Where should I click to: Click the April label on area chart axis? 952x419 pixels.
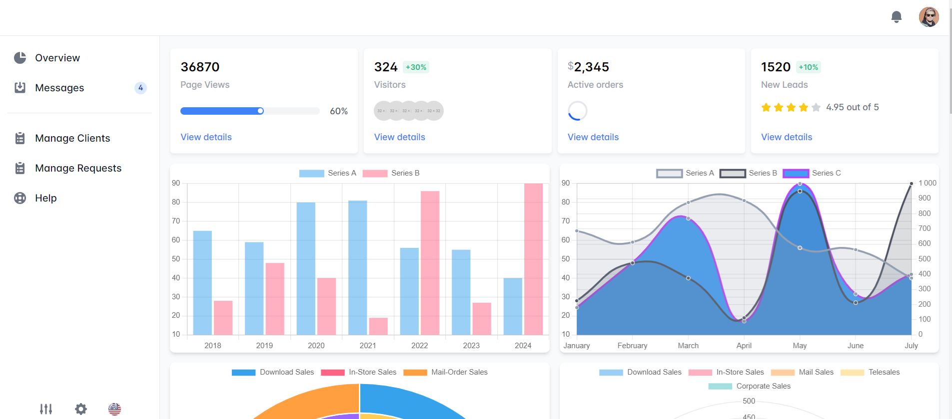(744, 346)
